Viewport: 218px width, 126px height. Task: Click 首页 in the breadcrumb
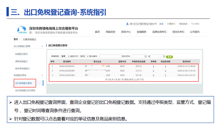pos(16,39)
